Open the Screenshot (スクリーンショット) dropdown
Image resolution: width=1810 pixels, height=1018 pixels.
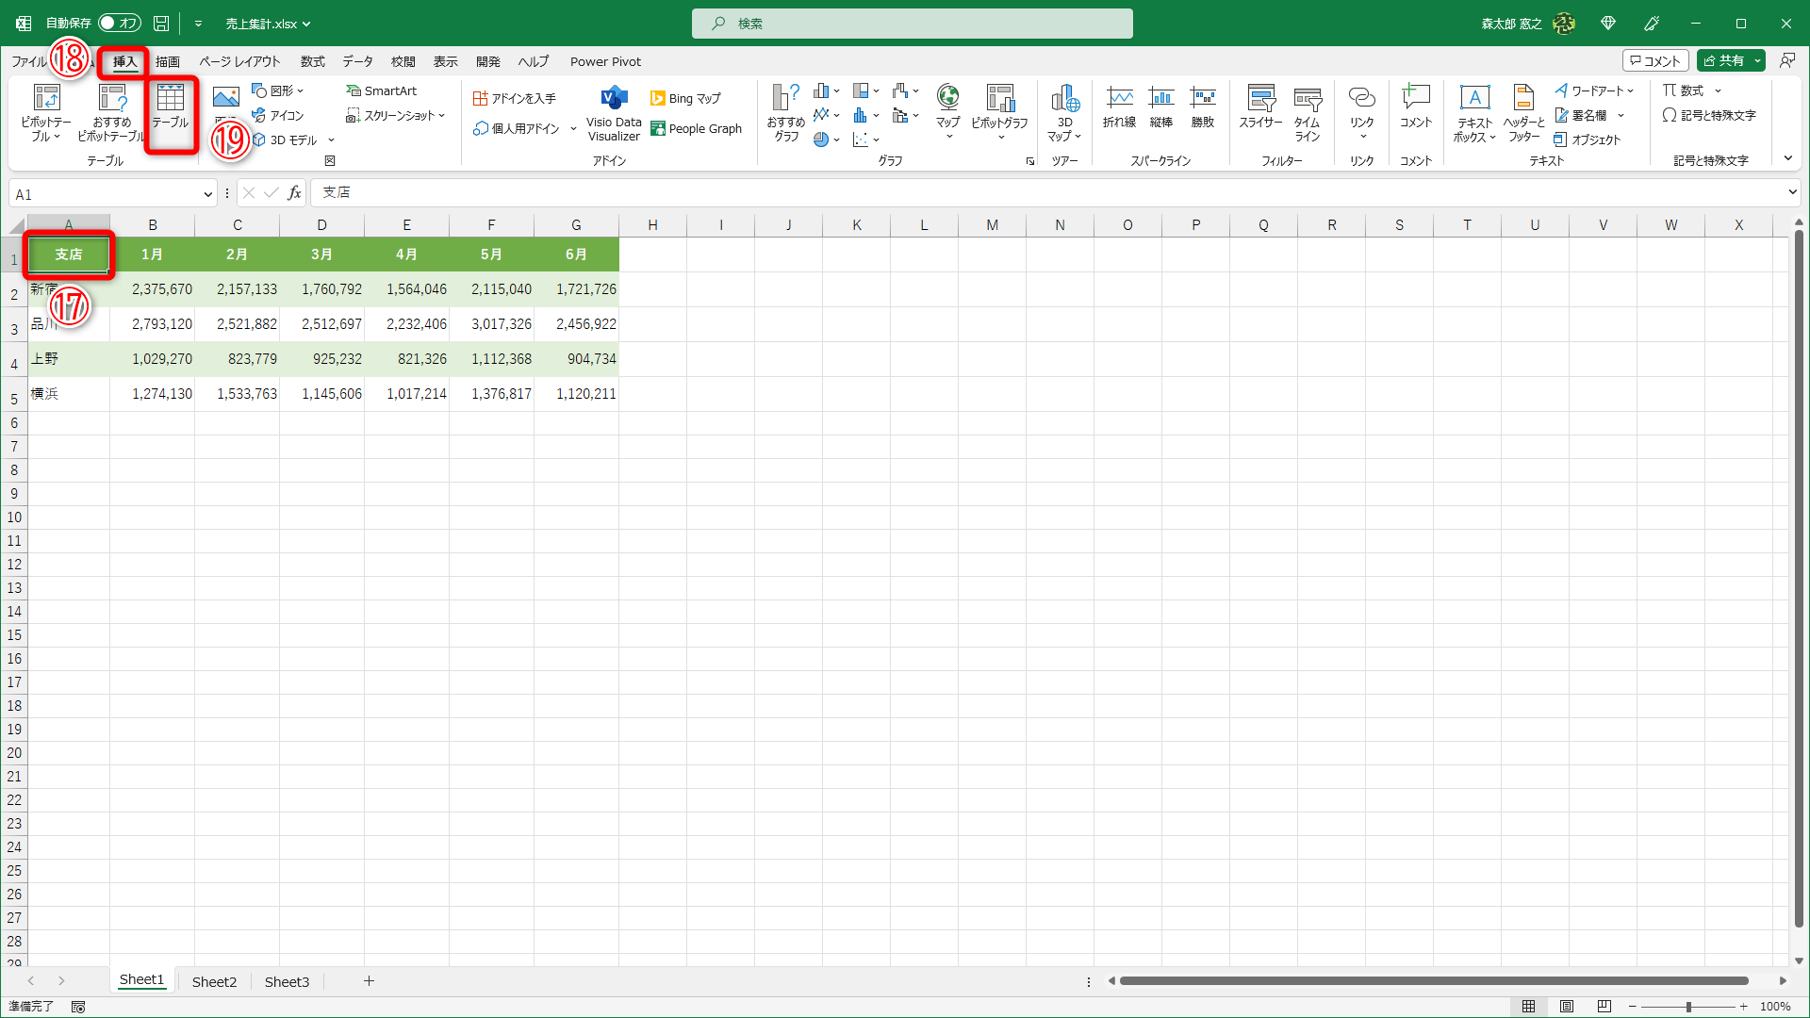(395, 116)
